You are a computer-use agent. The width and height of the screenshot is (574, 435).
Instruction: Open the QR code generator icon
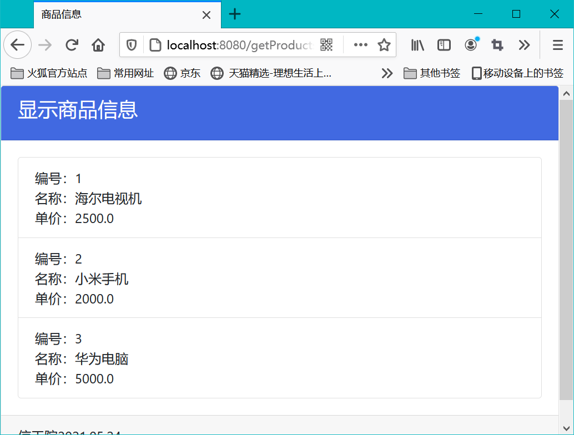click(x=326, y=45)
